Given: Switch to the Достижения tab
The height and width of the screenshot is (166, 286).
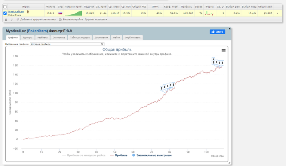Looking at the screenshot, I should point(101,38).
